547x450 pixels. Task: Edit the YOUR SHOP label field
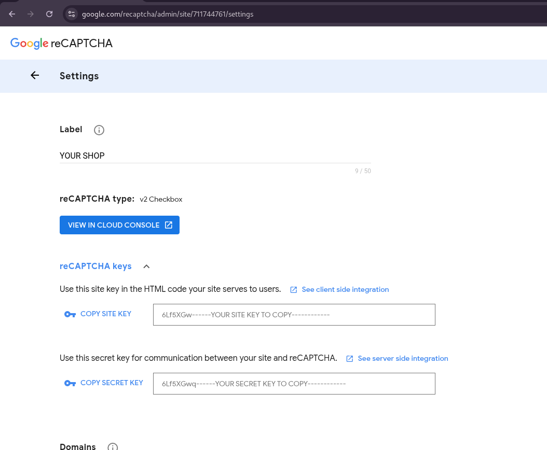tap(215, 156)
